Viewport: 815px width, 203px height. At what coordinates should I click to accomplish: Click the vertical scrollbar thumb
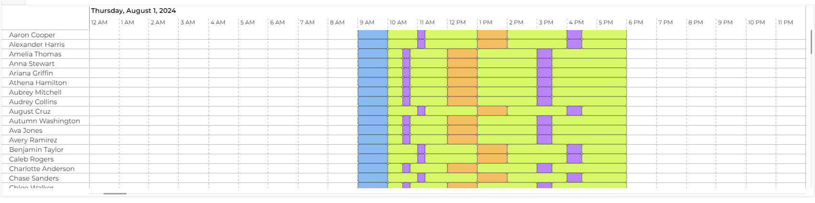(x=811, y=42)
